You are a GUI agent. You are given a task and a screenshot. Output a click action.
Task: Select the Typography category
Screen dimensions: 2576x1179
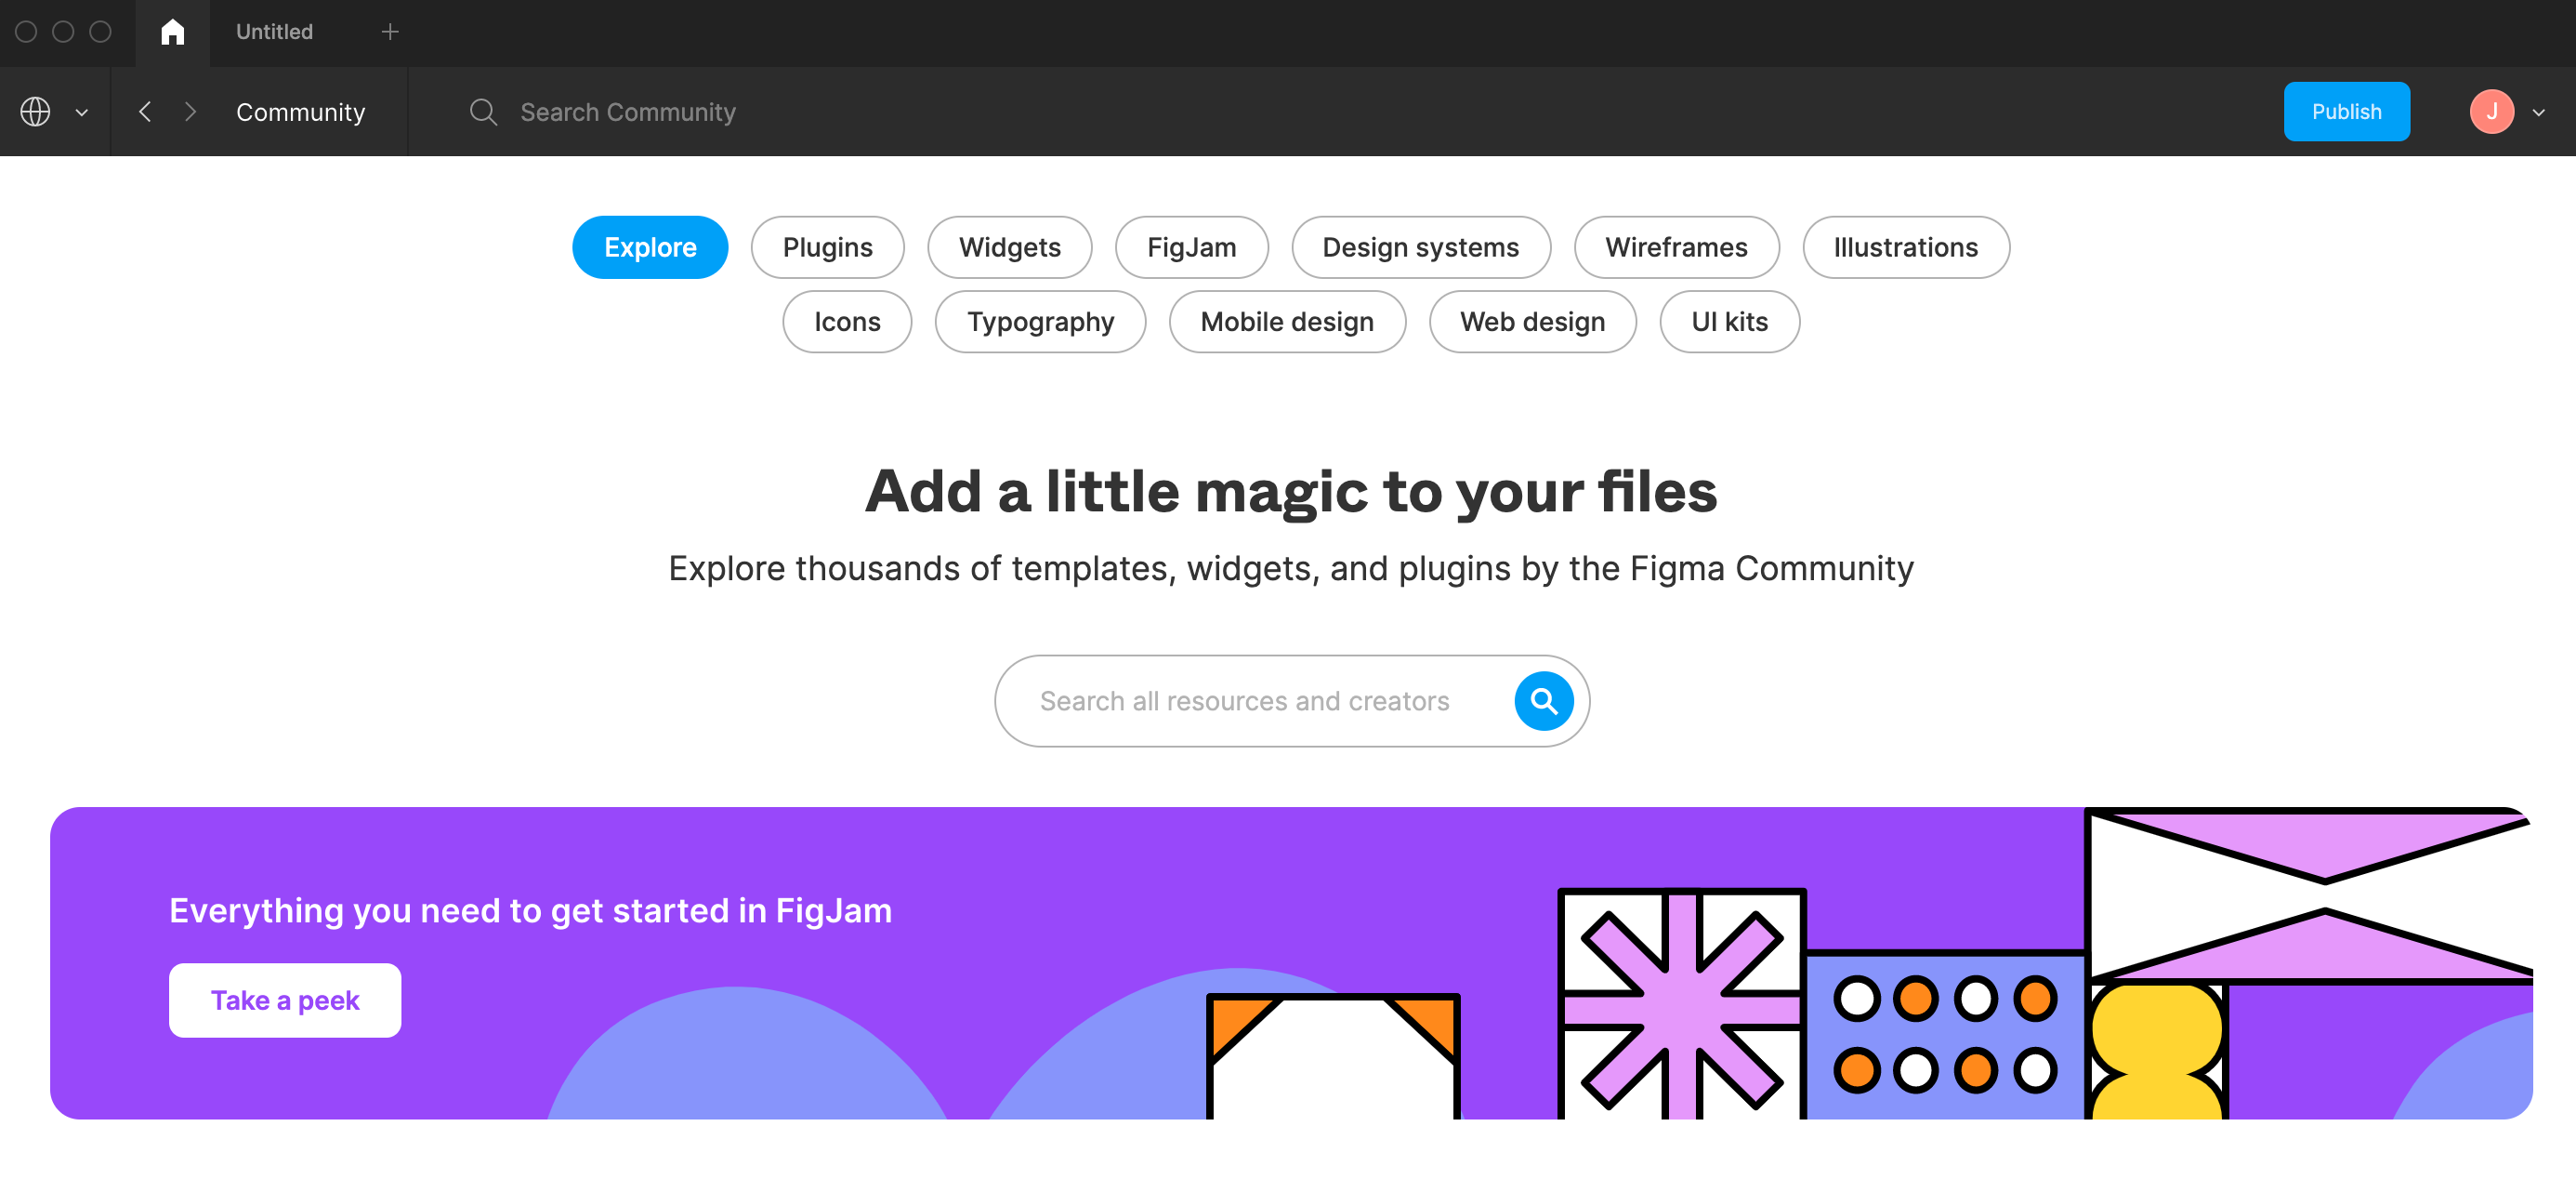coord(1040,322)
